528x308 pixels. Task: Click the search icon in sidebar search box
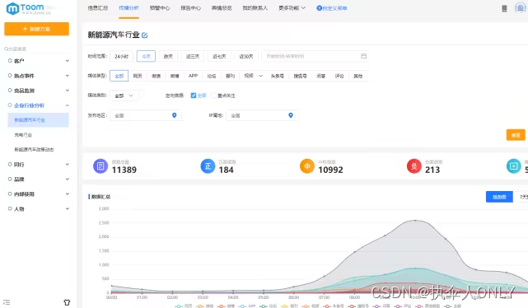click(6, 49)
